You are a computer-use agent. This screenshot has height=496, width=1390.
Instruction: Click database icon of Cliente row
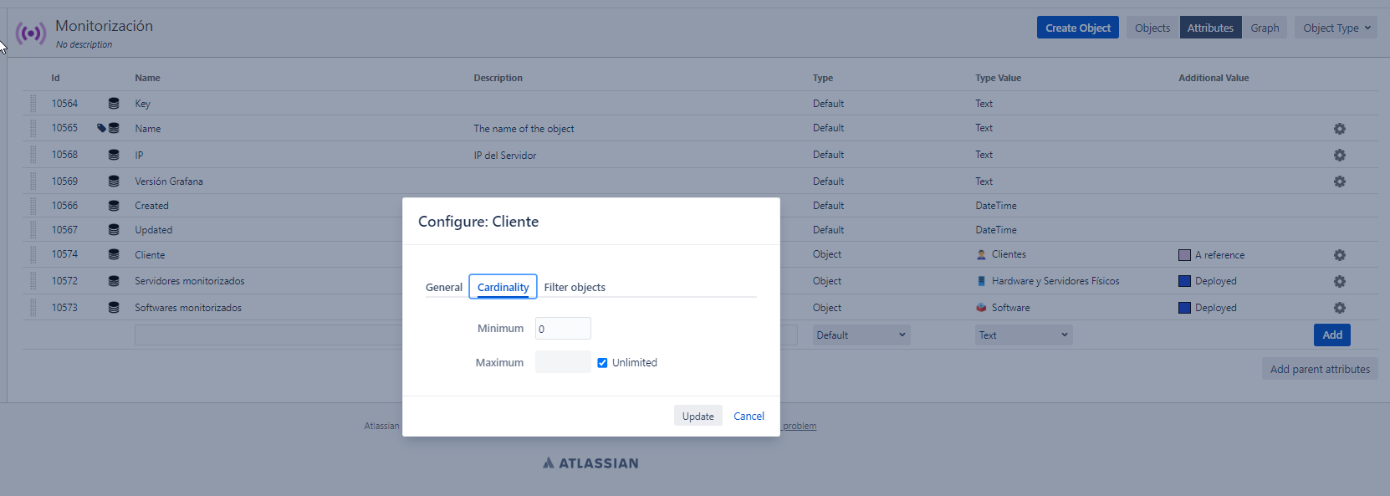[114, 255]
